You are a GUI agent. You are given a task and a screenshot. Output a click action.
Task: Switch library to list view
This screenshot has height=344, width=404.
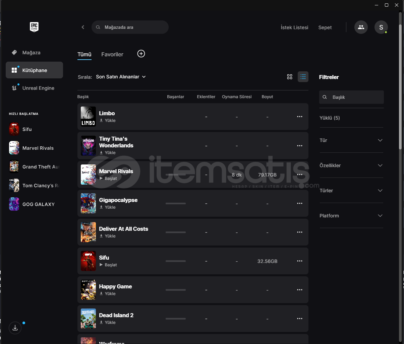pos(303,77)
